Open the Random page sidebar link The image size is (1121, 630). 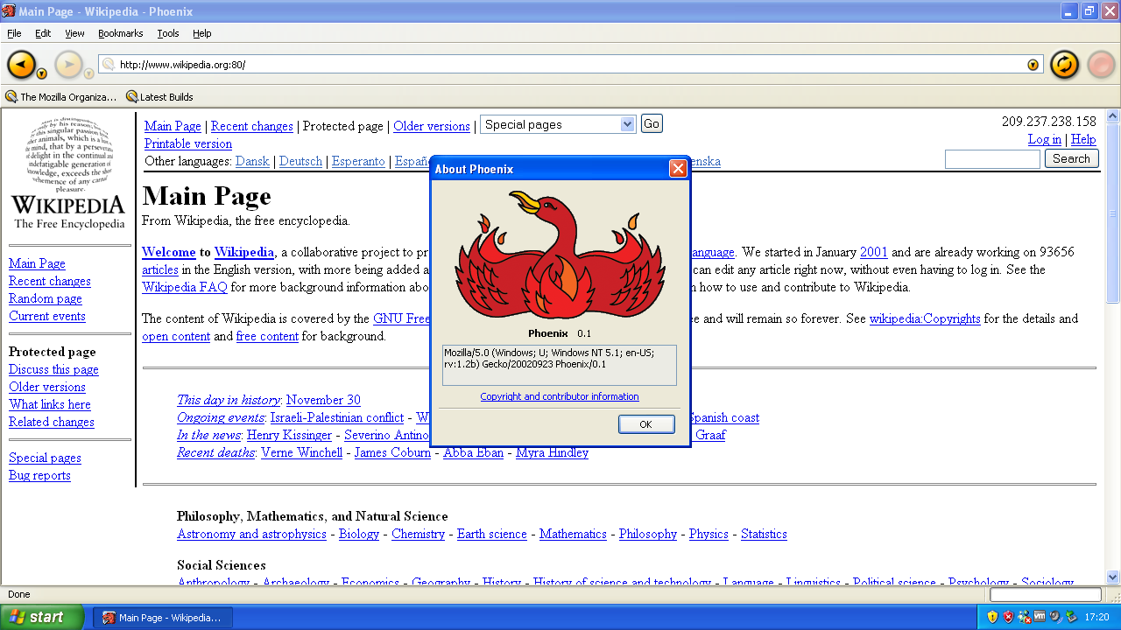point(46,298)
